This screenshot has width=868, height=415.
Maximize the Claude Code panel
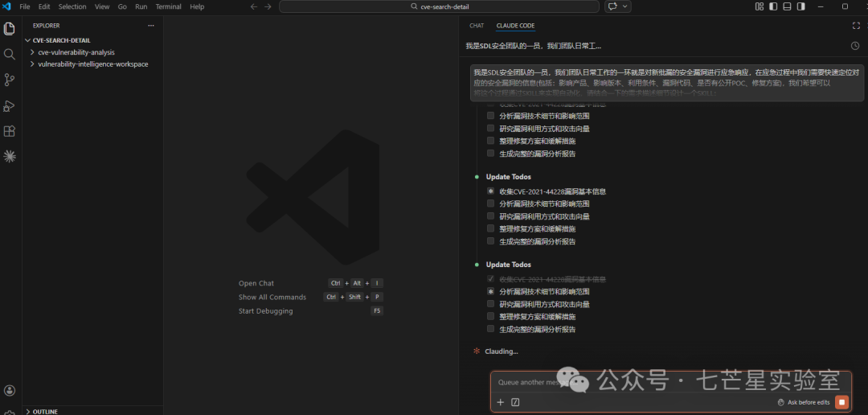(856, 26)
